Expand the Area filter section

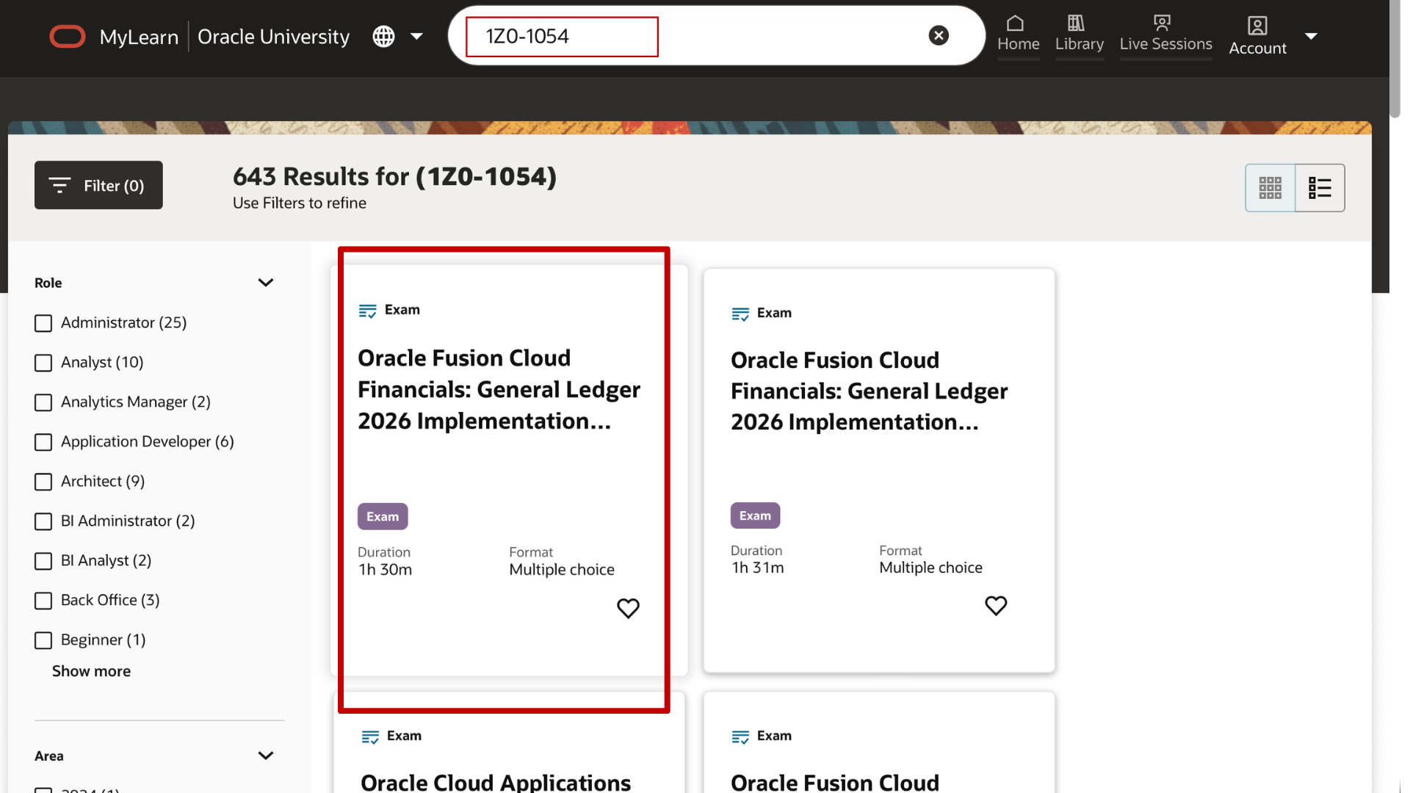coord(266,755)
